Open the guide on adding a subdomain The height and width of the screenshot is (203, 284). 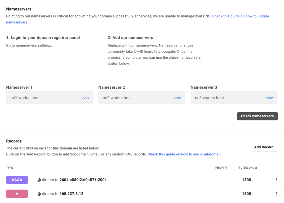click(x=184, y=154)
